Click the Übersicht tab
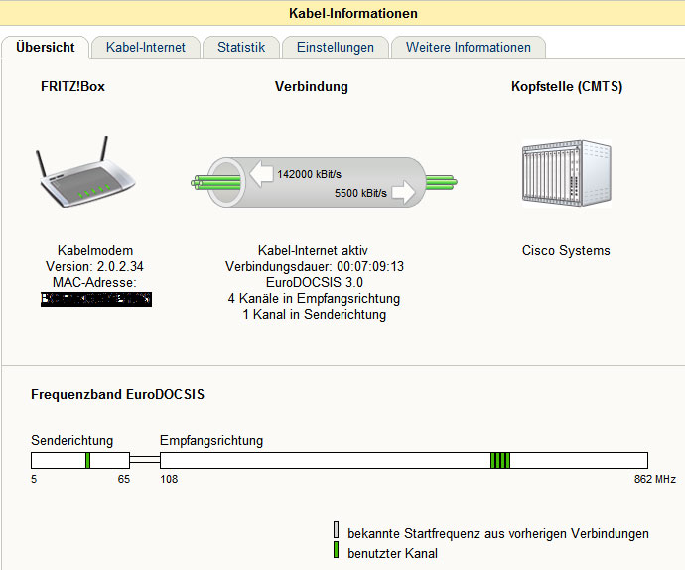This screenshot has height=570, width=685. pyautogui.click(x=46, y=47)
